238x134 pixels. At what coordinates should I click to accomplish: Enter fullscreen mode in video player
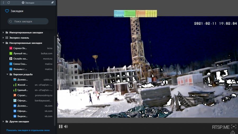tap(234, 127)
